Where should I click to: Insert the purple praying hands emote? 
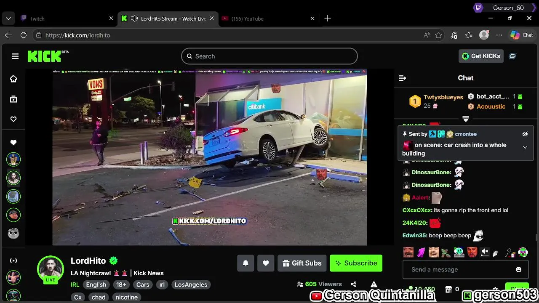pos(421,252)
